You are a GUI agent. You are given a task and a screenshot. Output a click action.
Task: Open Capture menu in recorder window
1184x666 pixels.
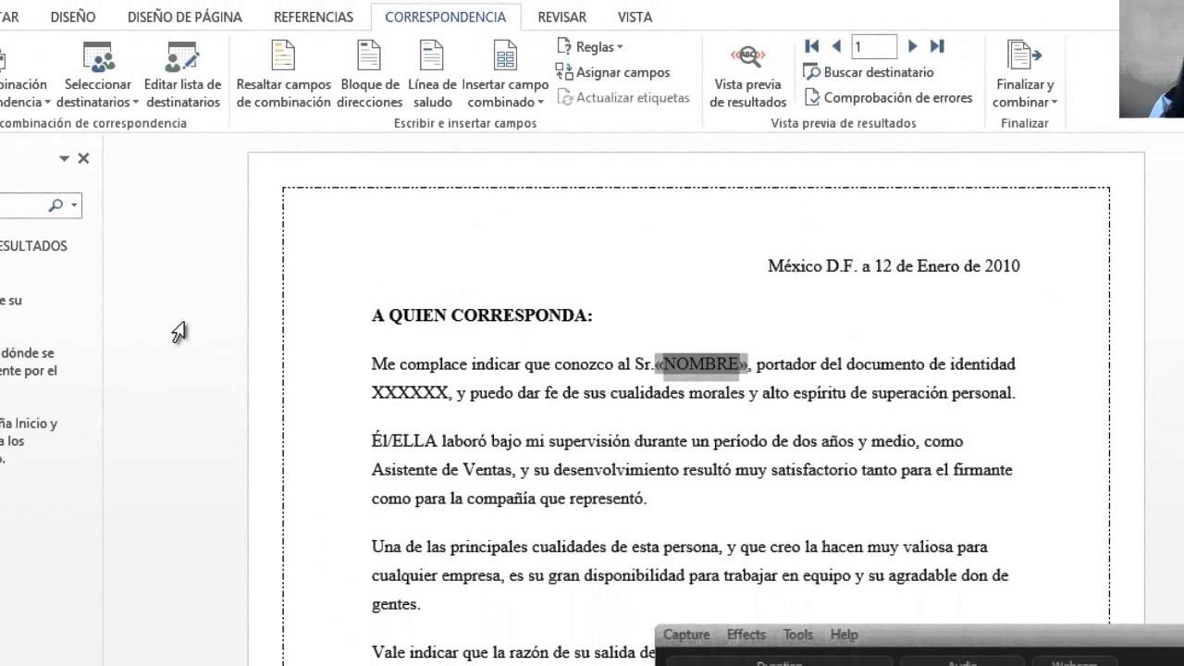(x=686, y=635)
